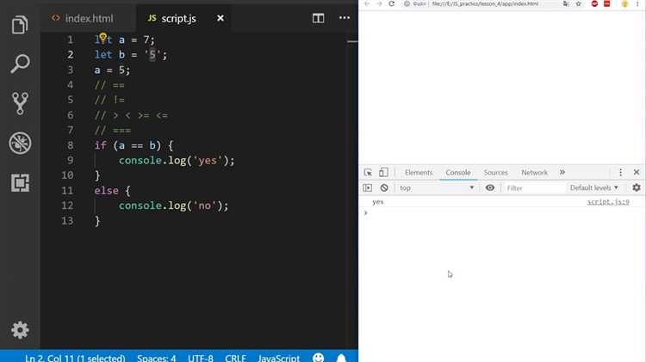
Task: Open notifications bell in status bar
Action: click(x=341, y=358)
